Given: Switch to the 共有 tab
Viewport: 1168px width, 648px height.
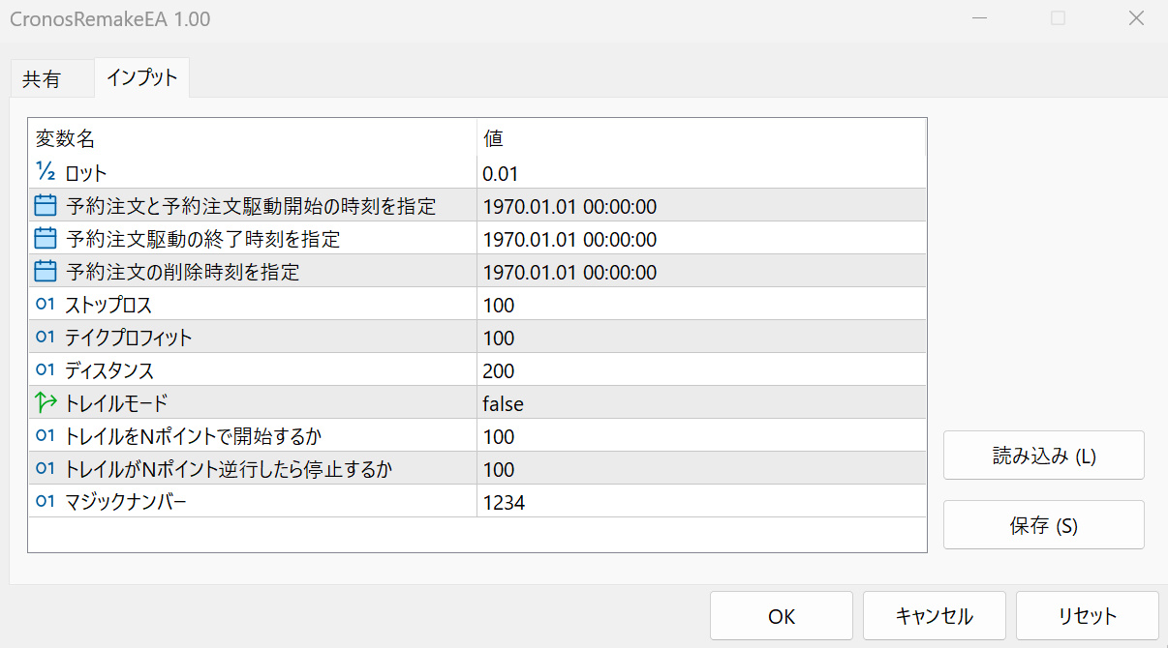Looking at the screenshot, I should tap(42, 79).
